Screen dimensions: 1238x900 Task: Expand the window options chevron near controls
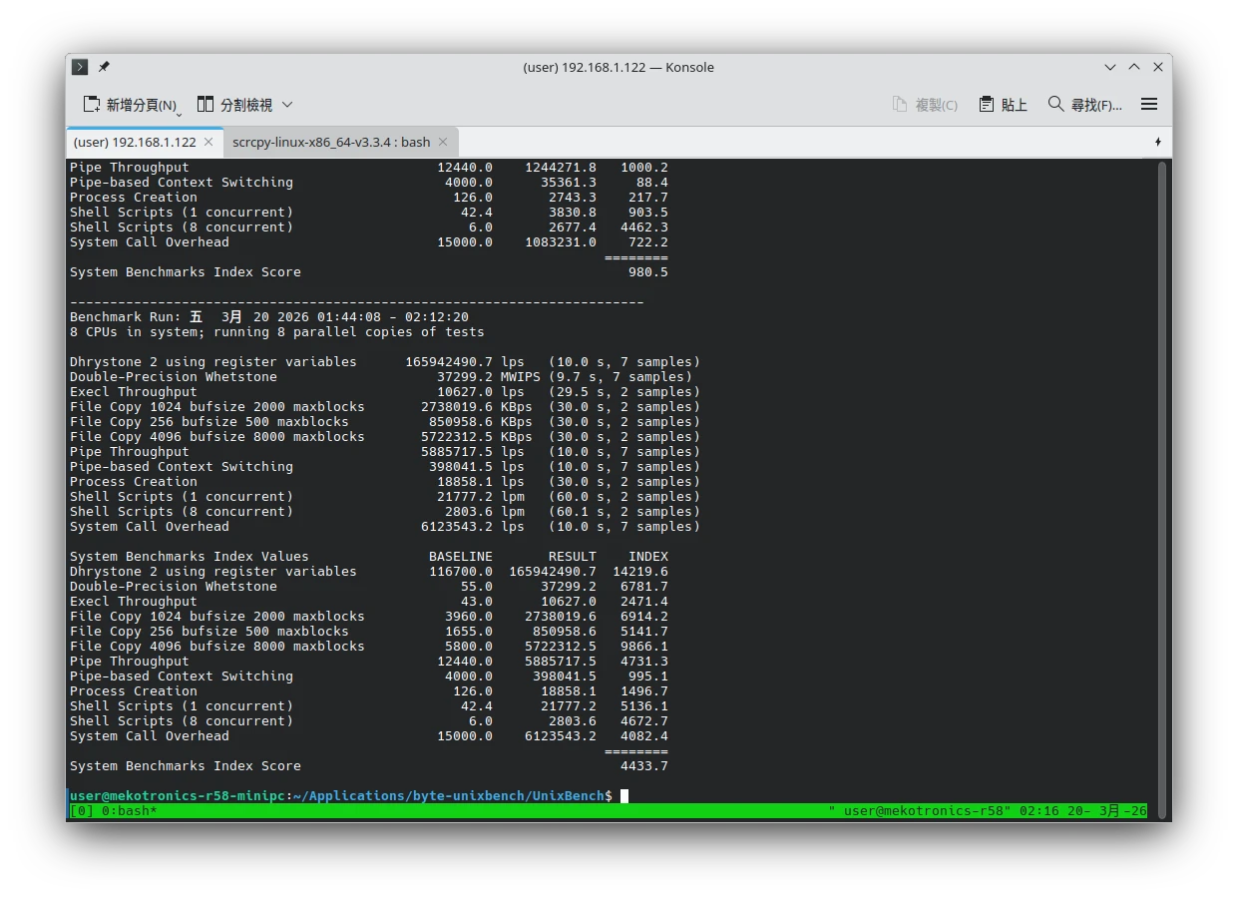point(1109,67)
